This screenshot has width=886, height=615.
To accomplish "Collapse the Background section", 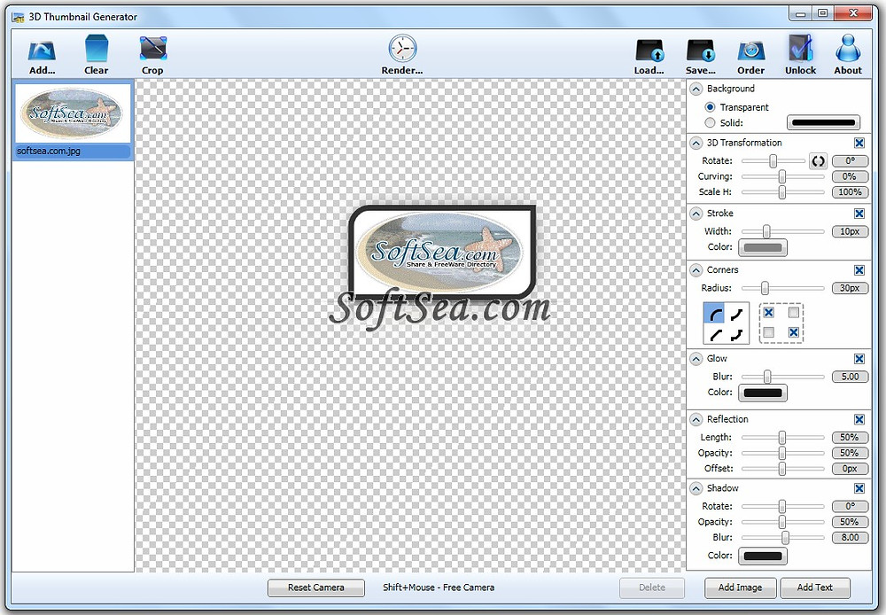I will 696,89.
